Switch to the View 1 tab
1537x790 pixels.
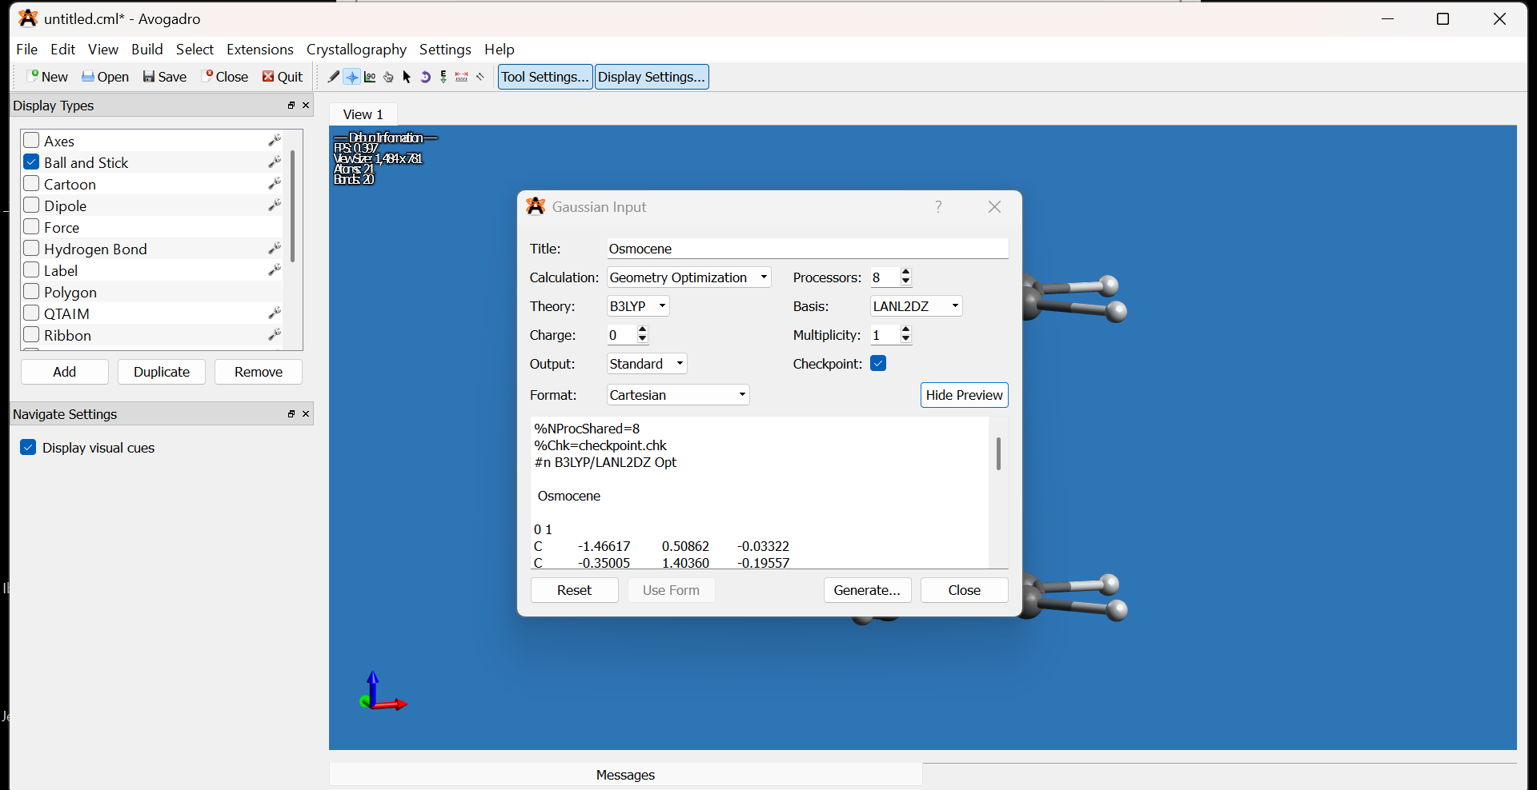363,114
